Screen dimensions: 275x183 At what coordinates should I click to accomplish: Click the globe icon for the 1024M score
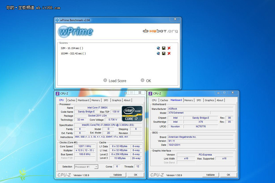158,54
